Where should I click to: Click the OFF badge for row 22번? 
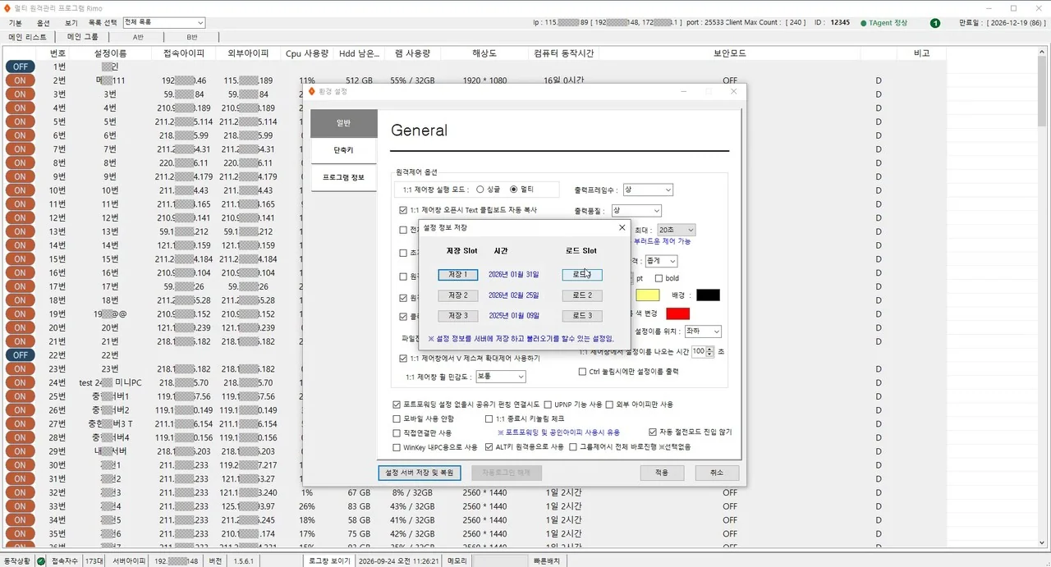coord(19,354)
